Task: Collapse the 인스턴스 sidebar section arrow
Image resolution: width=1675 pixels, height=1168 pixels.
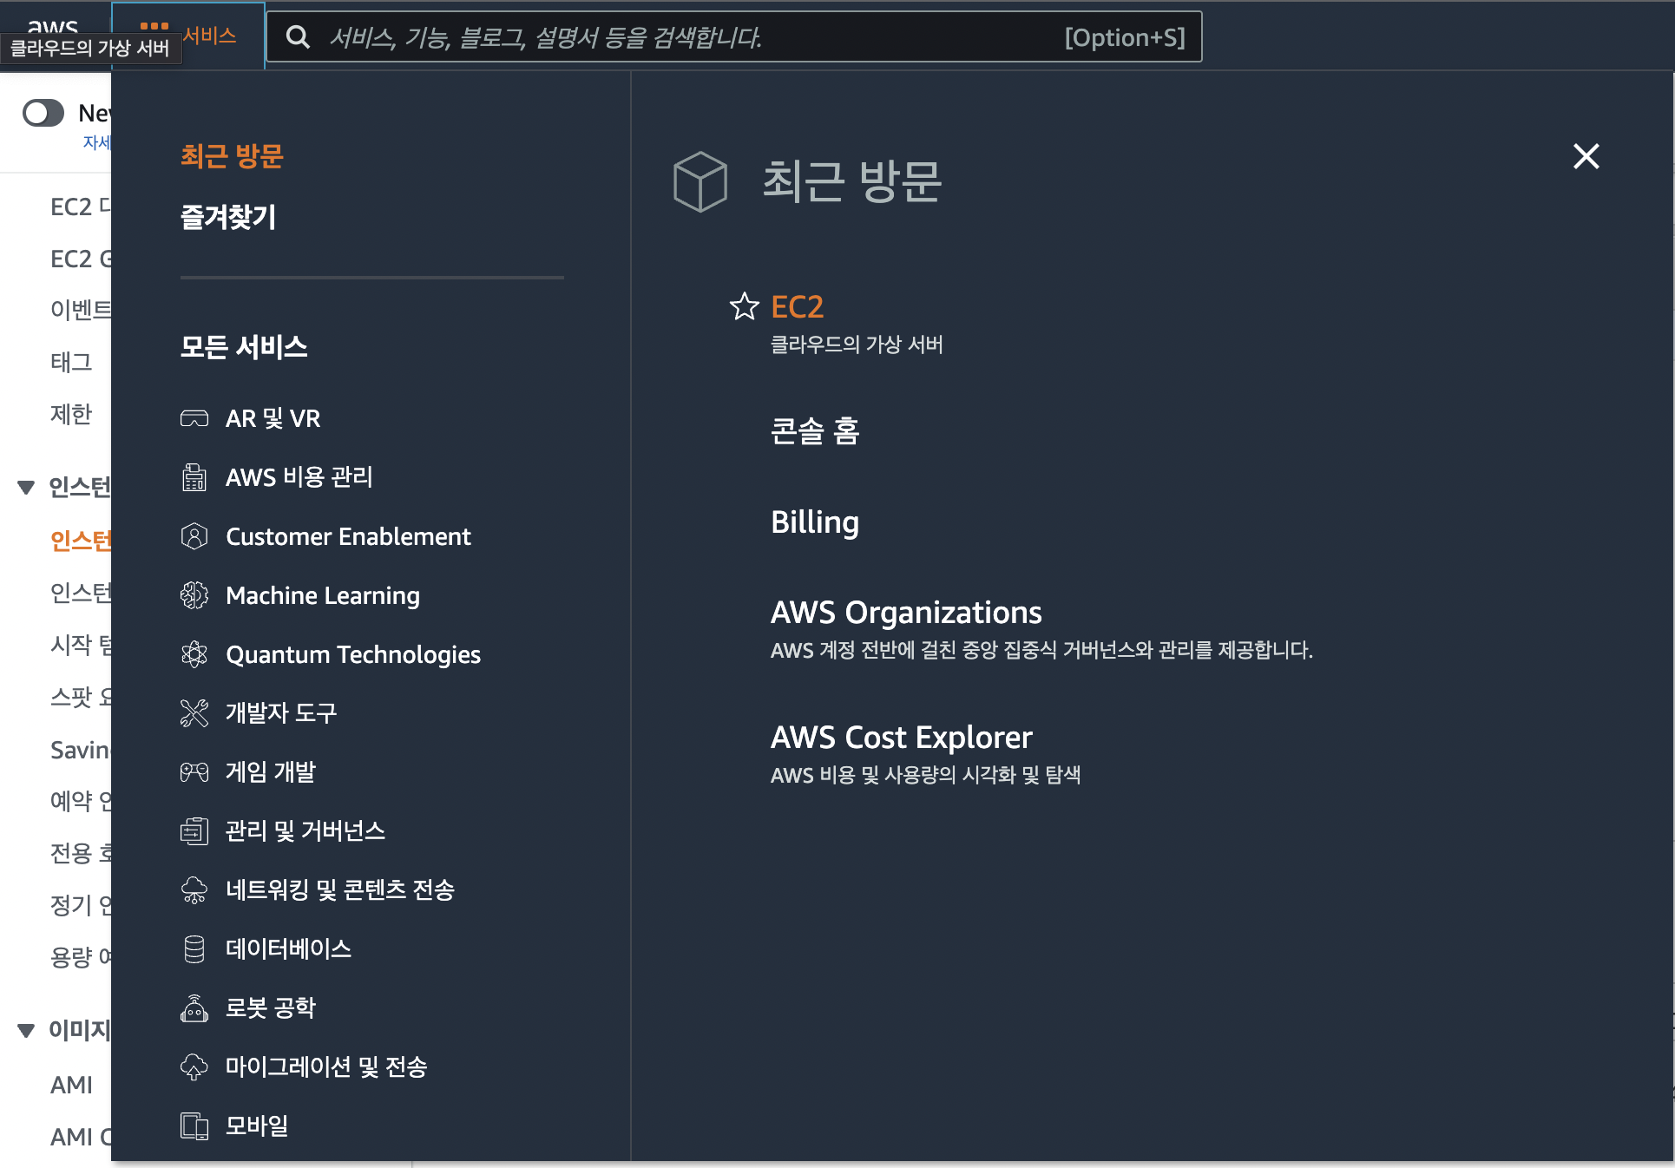Action: pyautogui.click(x=26, y=488)
